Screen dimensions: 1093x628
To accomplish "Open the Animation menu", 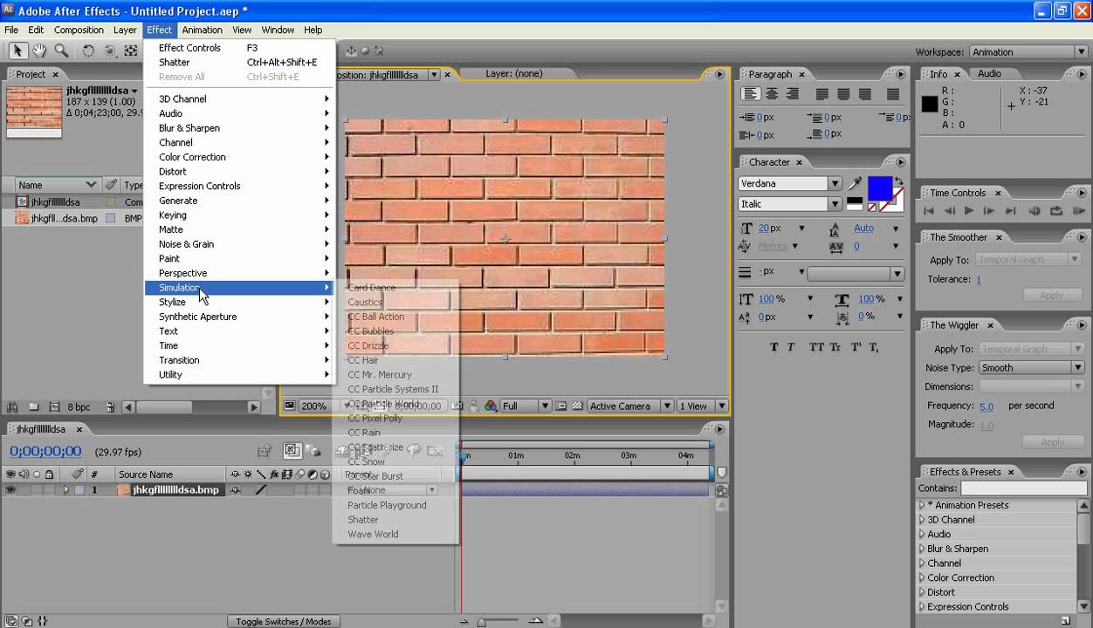I will tap(203, 30).
